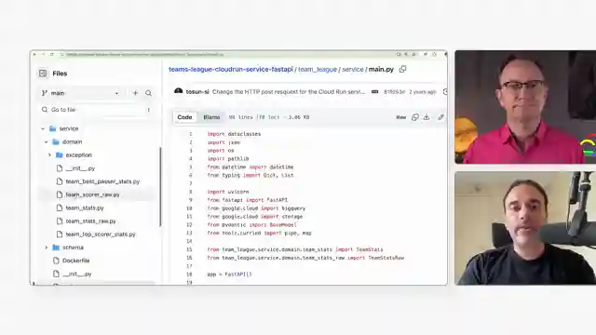Click line number 1 in code
Screen dimensions: 596x335
(x=191, y=134)
